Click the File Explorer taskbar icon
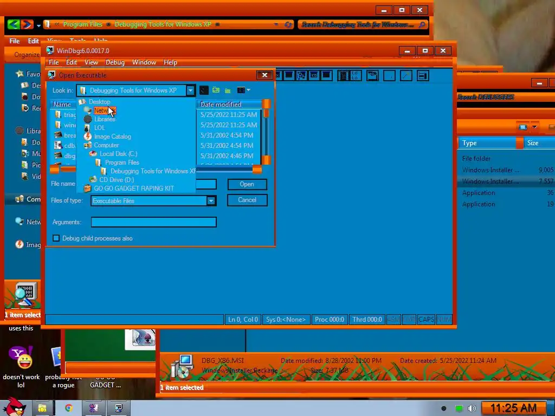The image size is (555, 416). 42,408
